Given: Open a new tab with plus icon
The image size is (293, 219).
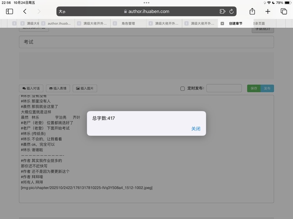Looking at the screenshot, I should (268, 11).
